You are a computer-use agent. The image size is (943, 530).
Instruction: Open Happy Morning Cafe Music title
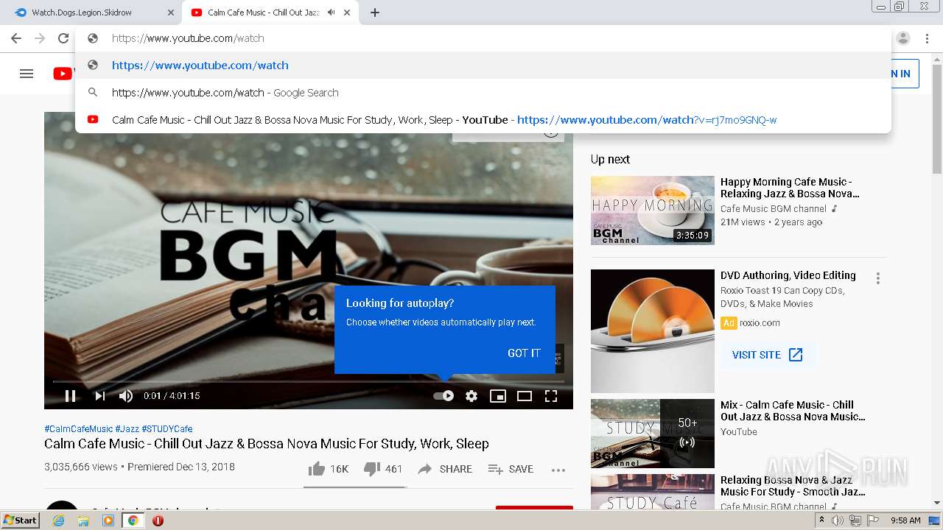pos(790,188)
